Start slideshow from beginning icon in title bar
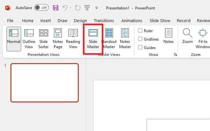This screenshot has width=210, height=131. [87, 8]
